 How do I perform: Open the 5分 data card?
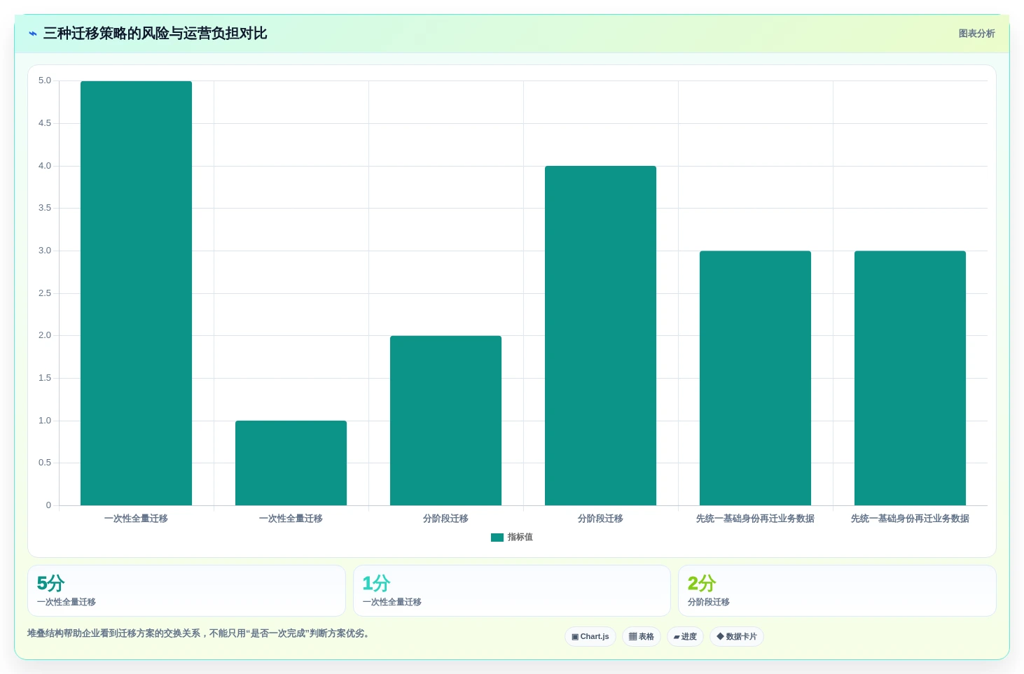[186, 591]
